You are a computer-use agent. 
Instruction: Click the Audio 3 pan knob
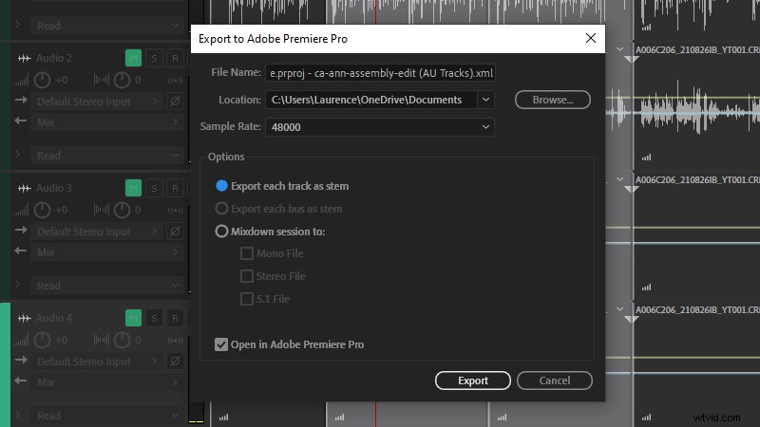tap(122, 210)
